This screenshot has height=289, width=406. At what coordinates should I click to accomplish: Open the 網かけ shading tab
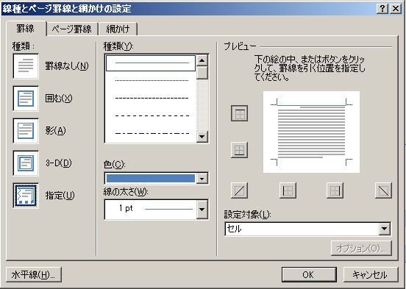(118, 29)
